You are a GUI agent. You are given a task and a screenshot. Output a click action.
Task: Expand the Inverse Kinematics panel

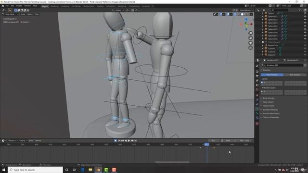pos(271,113)
